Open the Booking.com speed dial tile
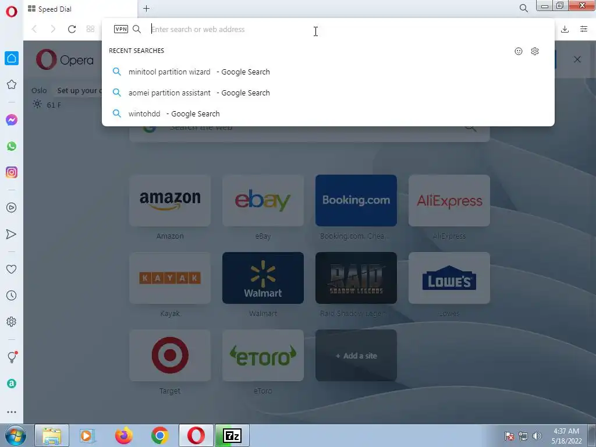596x447 pixels. point(356,200)
